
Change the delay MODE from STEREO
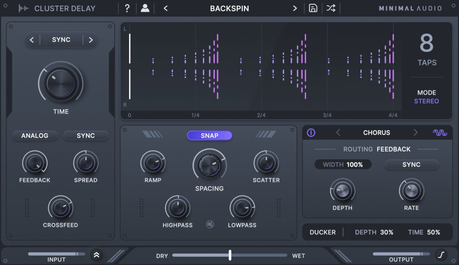426,101
